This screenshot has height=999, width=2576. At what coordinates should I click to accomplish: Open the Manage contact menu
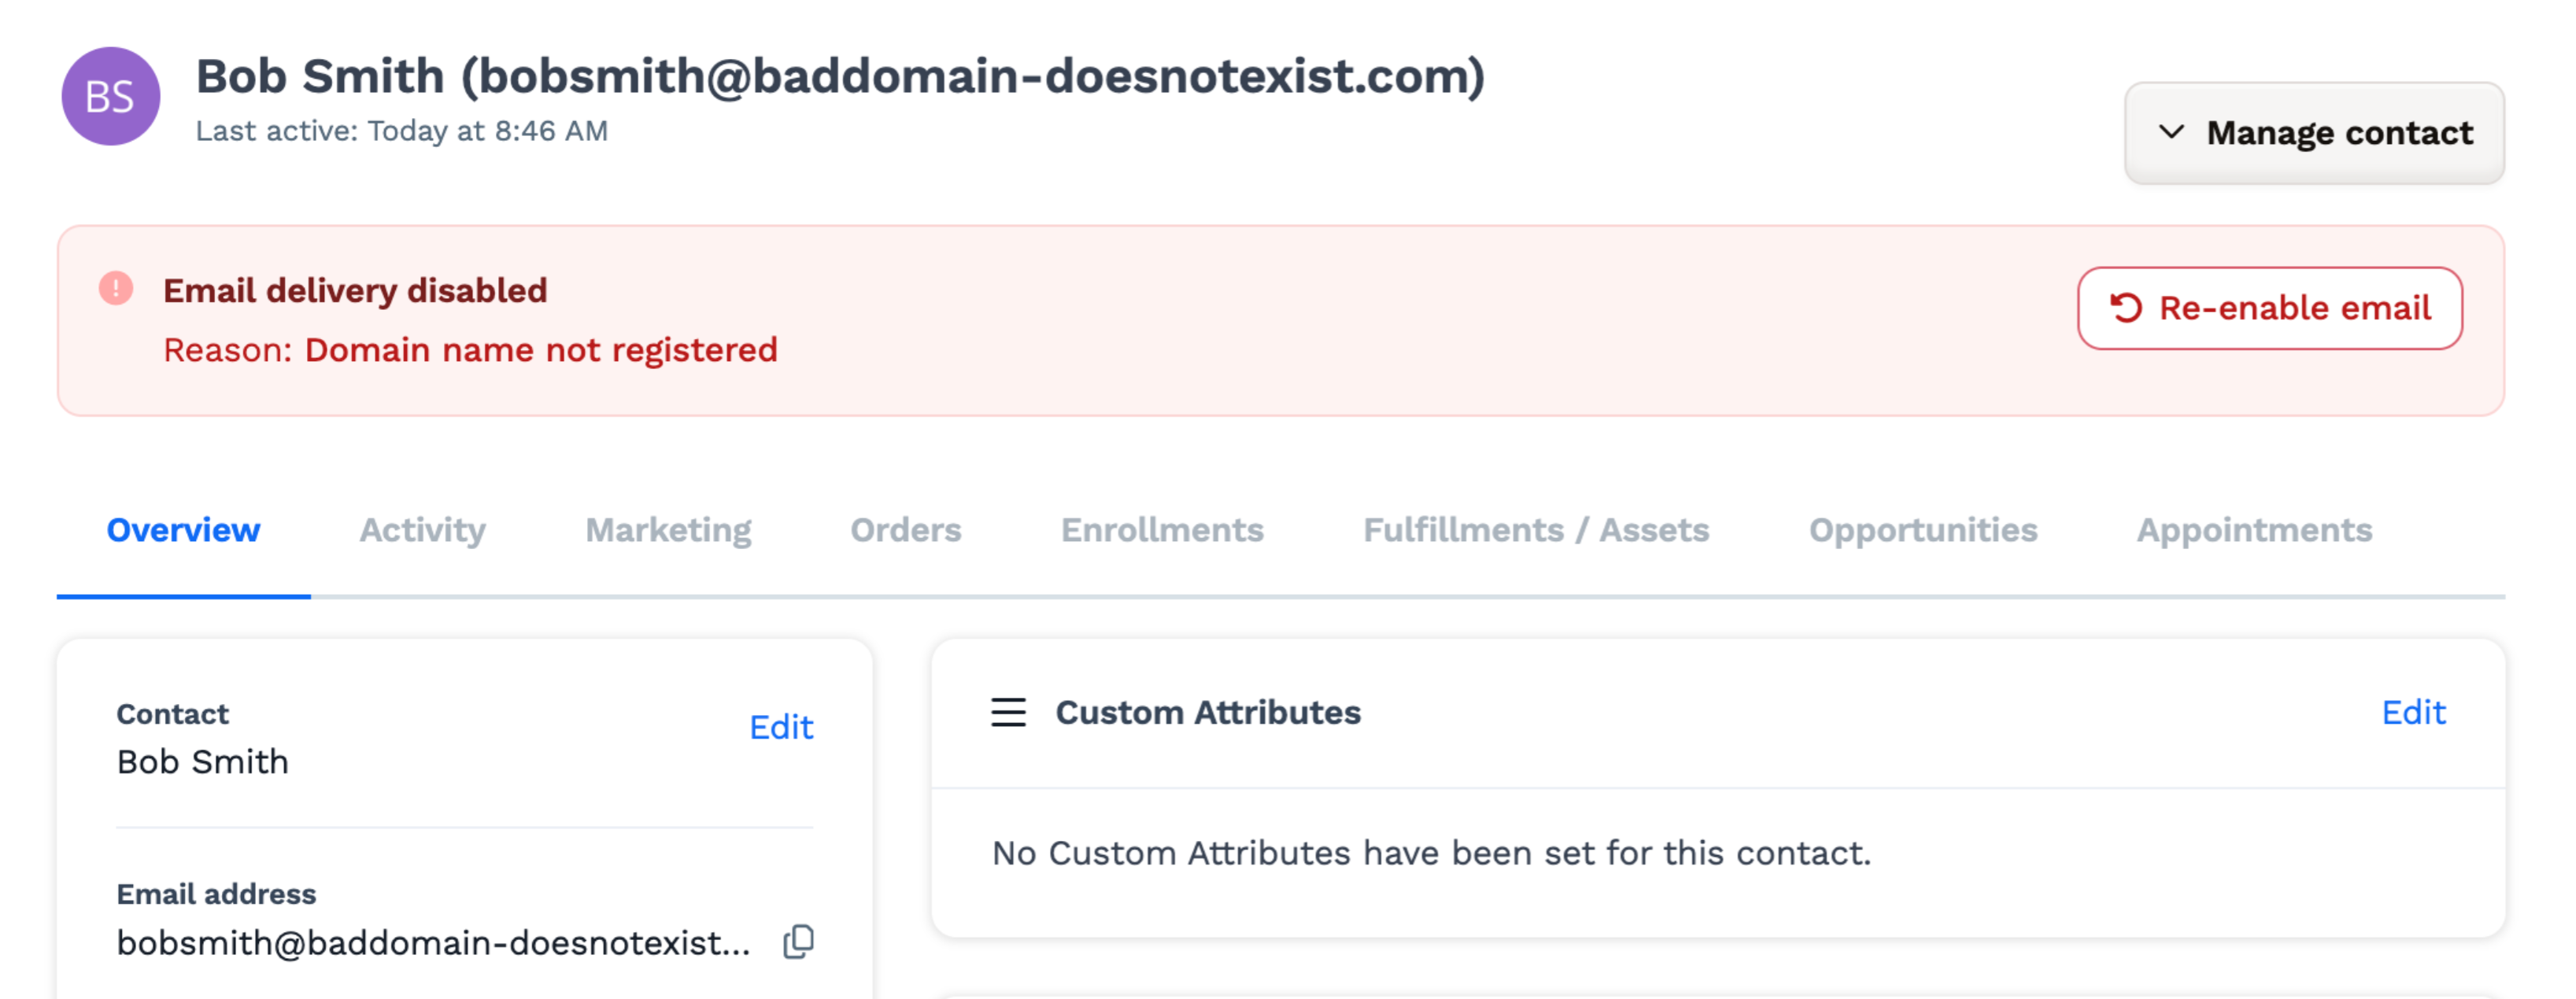pos(2314,133)
